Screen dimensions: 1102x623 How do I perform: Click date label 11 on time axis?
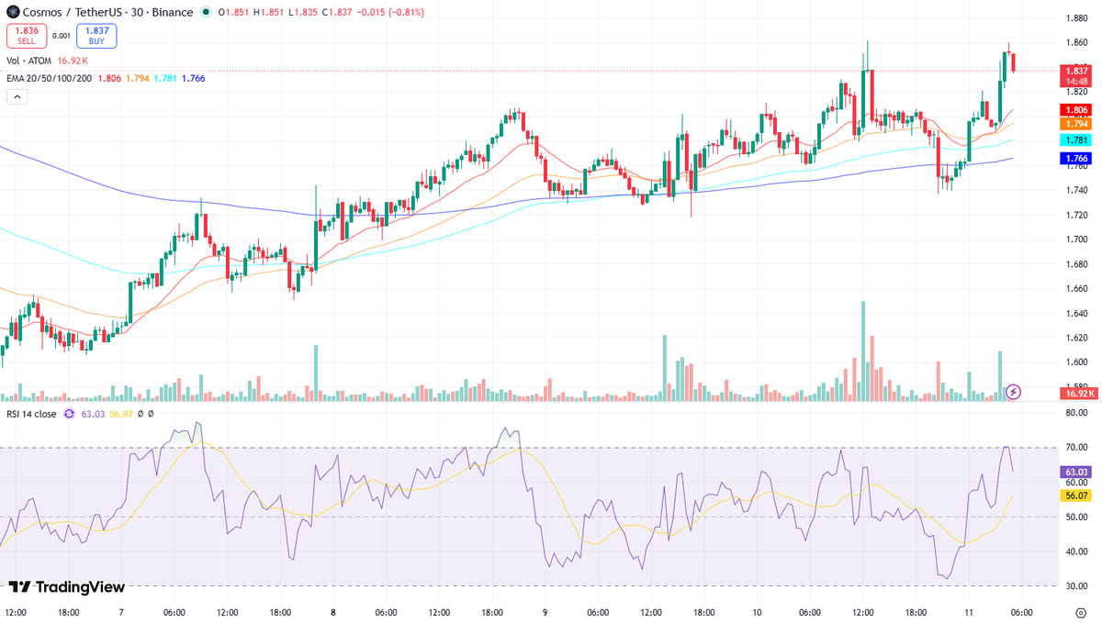968,612
